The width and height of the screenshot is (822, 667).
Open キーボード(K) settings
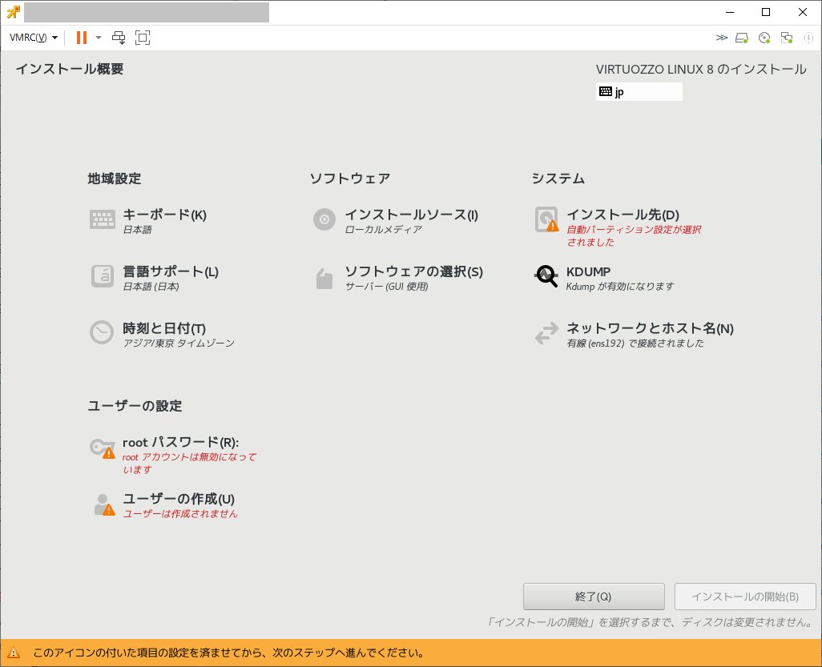click(x=164, y=215)
